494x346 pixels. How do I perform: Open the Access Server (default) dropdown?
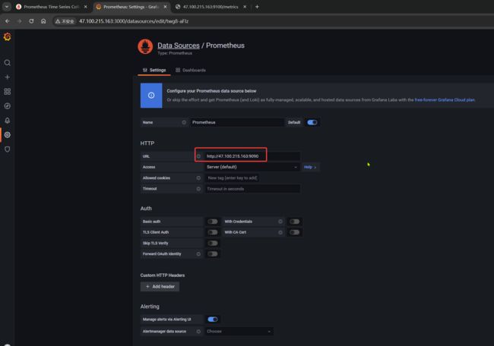(252, 167)
